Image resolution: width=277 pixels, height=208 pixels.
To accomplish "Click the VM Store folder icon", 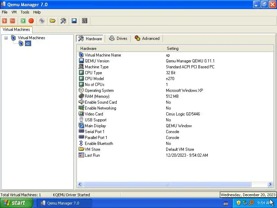I will [81, 149].
